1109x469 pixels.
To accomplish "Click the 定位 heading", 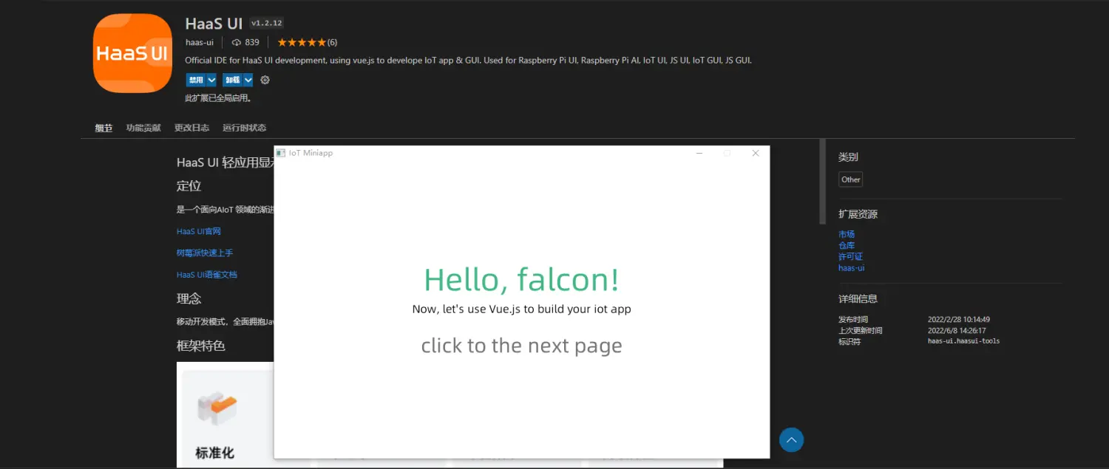I will tap(189, 185).
